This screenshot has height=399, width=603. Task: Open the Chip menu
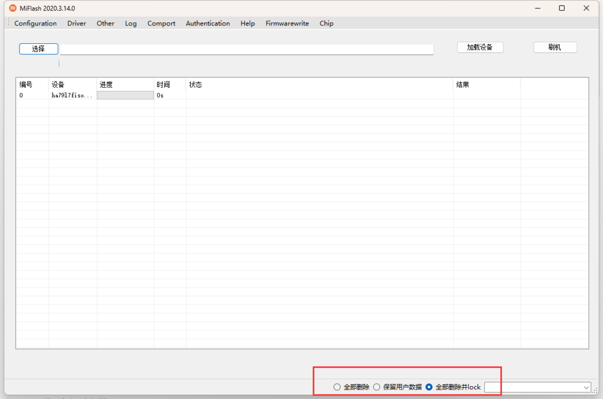326,23
